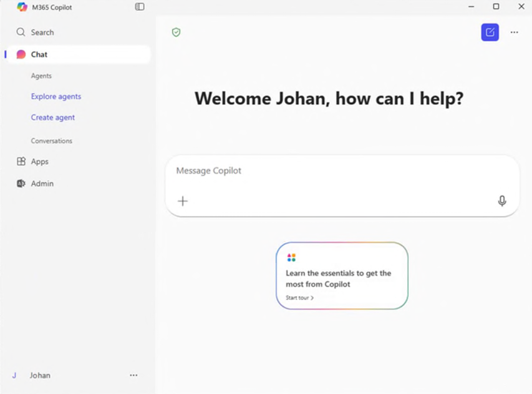
Task: Open the Apps section
Action: pos(32,161)
